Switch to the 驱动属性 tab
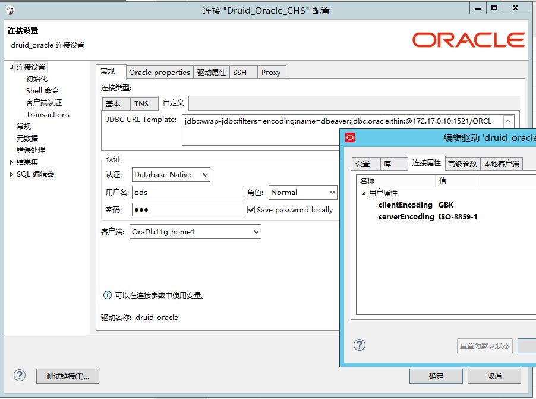This screenshot has height=399, width=536. (212, 73)
